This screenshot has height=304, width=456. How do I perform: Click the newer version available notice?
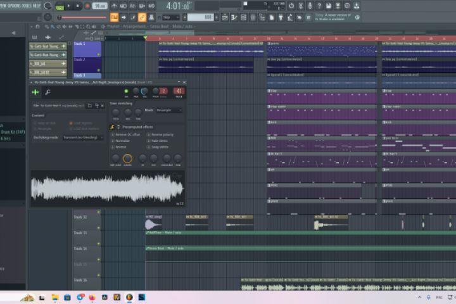(333, 17)
